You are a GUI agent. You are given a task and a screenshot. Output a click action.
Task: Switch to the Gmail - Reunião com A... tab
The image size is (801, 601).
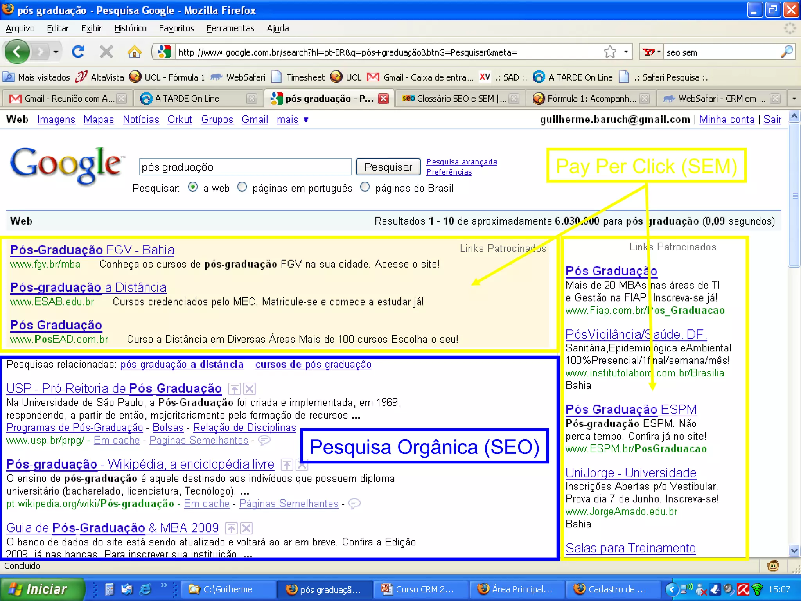click(x=63, y=99)
